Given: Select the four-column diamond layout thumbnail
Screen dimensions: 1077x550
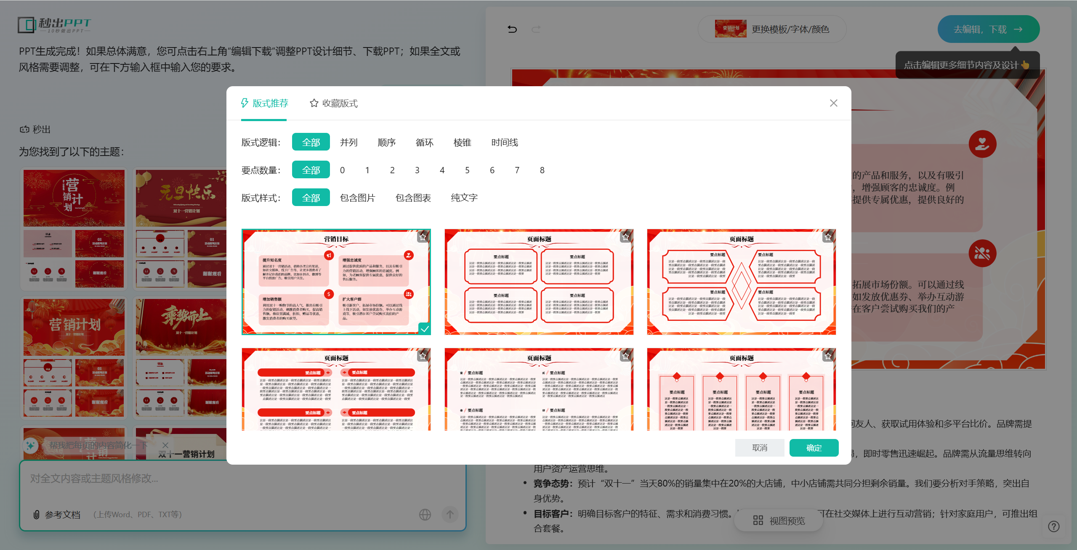Looking at the screenshot, I should pos(741,389).
